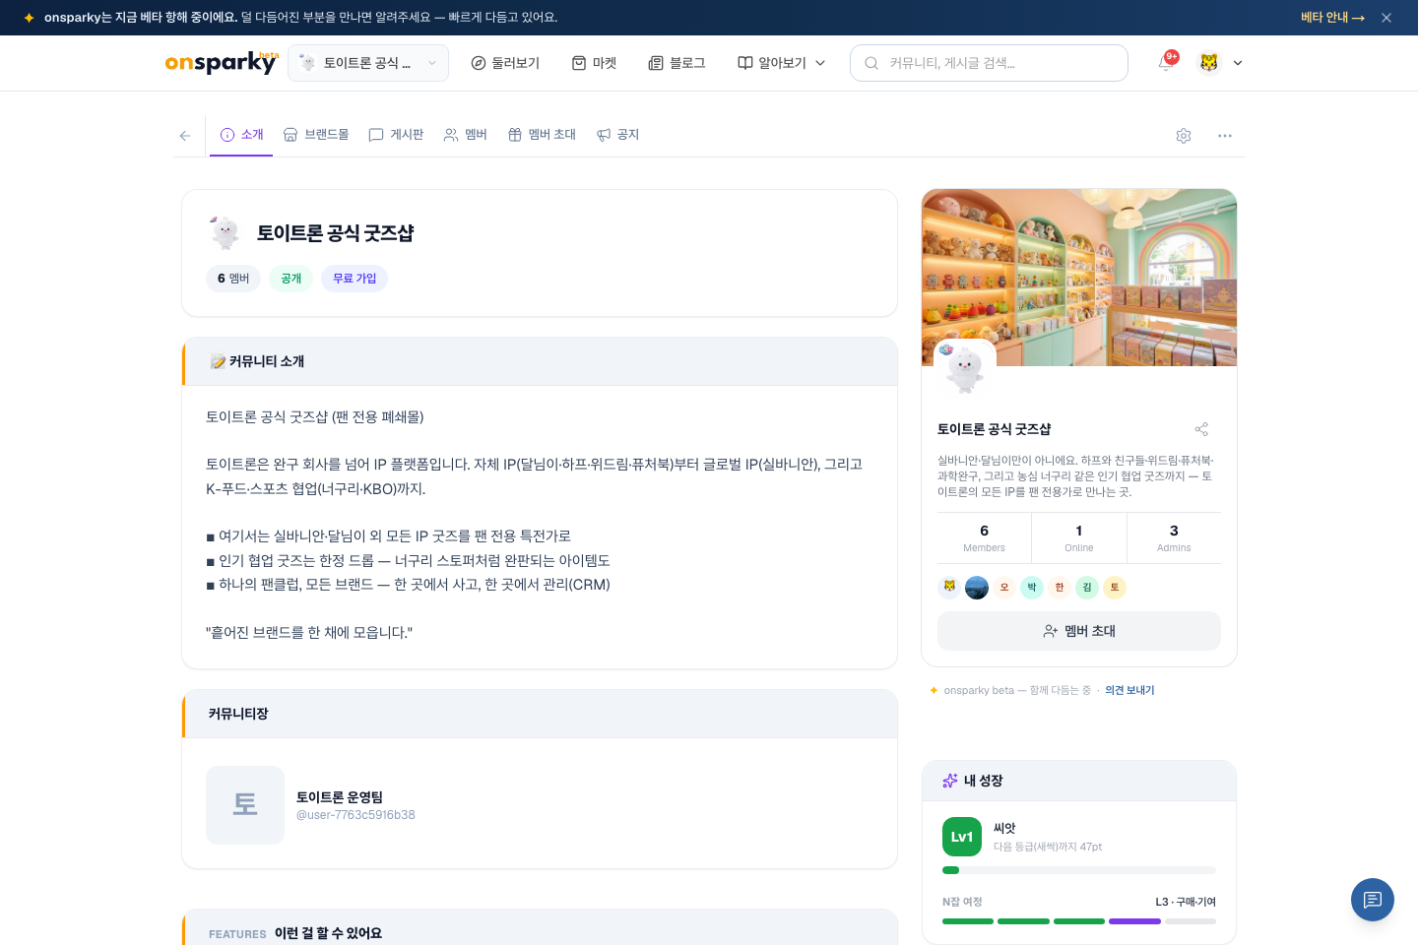Screen dimensions: 1418x945
Task: Expand the profile menu chevron
Action: pyautogui.click(x=1238, y=63)
